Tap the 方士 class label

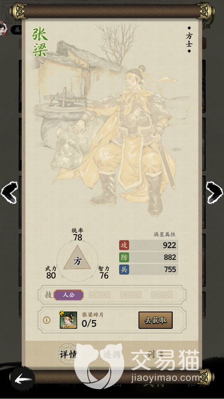click(189, 40)
